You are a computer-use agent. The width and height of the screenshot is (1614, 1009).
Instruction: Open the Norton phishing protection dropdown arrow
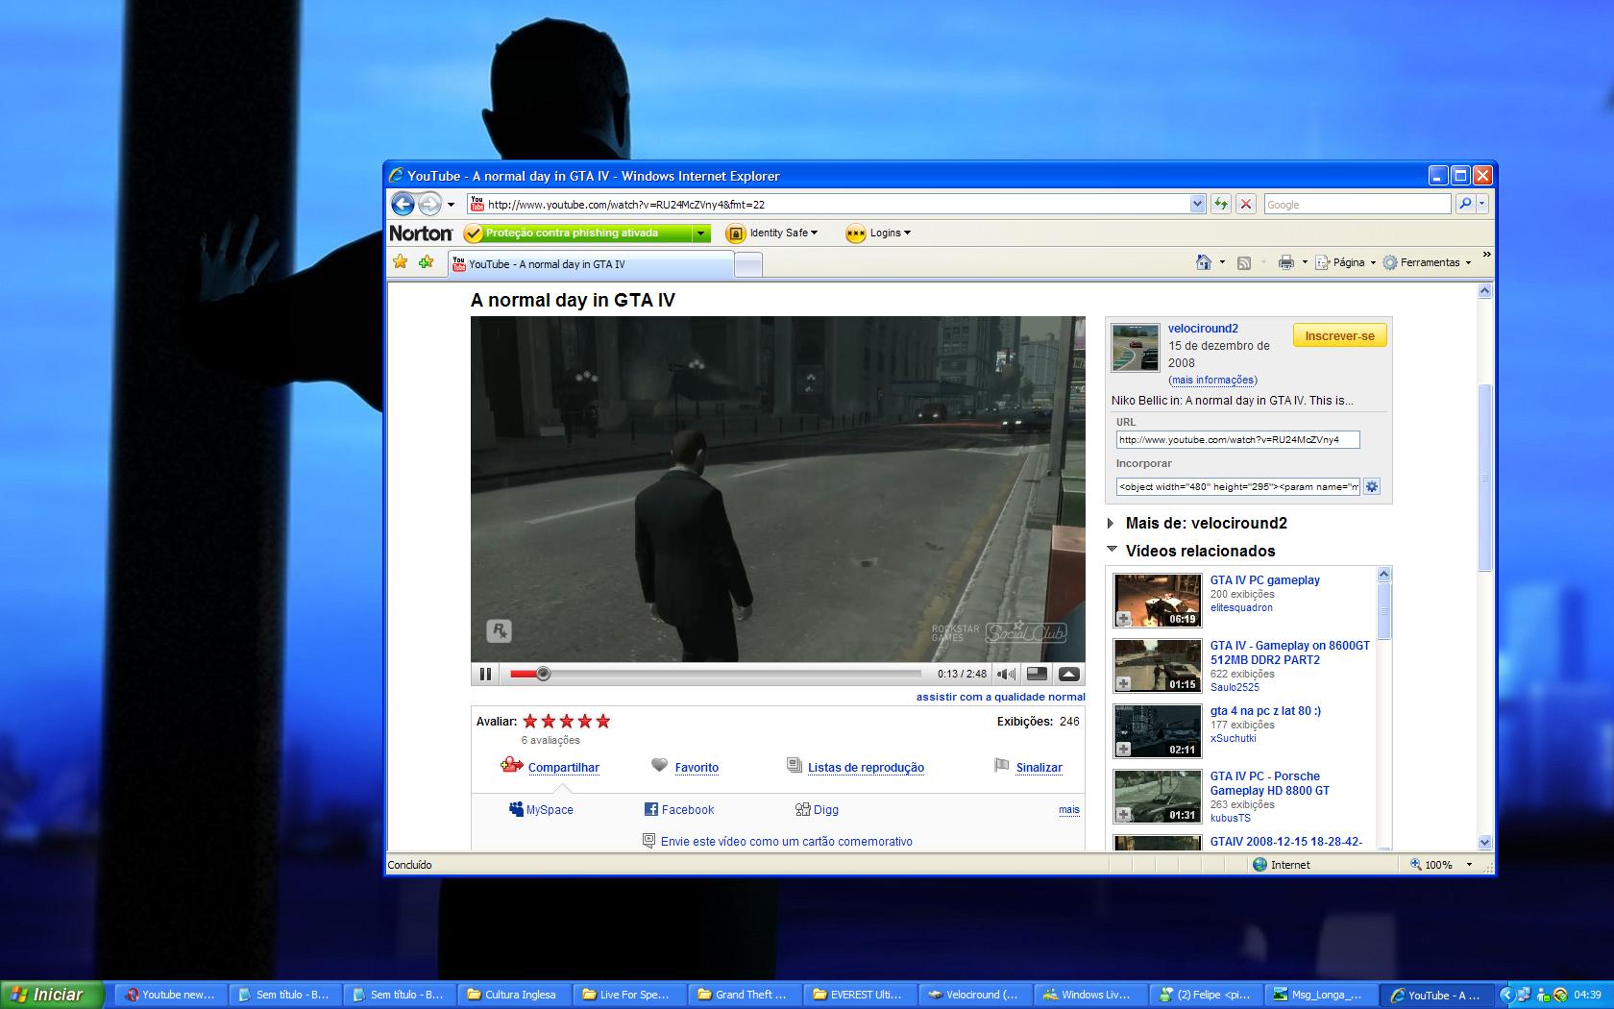click(x=701, y=234)
